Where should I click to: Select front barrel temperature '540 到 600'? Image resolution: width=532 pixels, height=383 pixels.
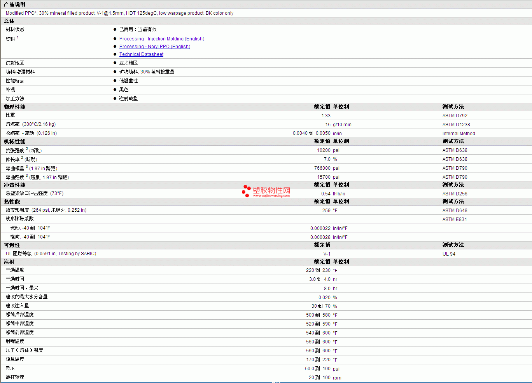pos(318,333)
